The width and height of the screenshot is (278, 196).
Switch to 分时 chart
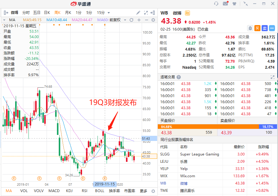[26, 13]
